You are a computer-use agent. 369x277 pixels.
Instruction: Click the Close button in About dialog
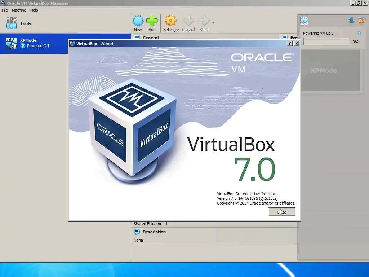[x=281, y=212]
